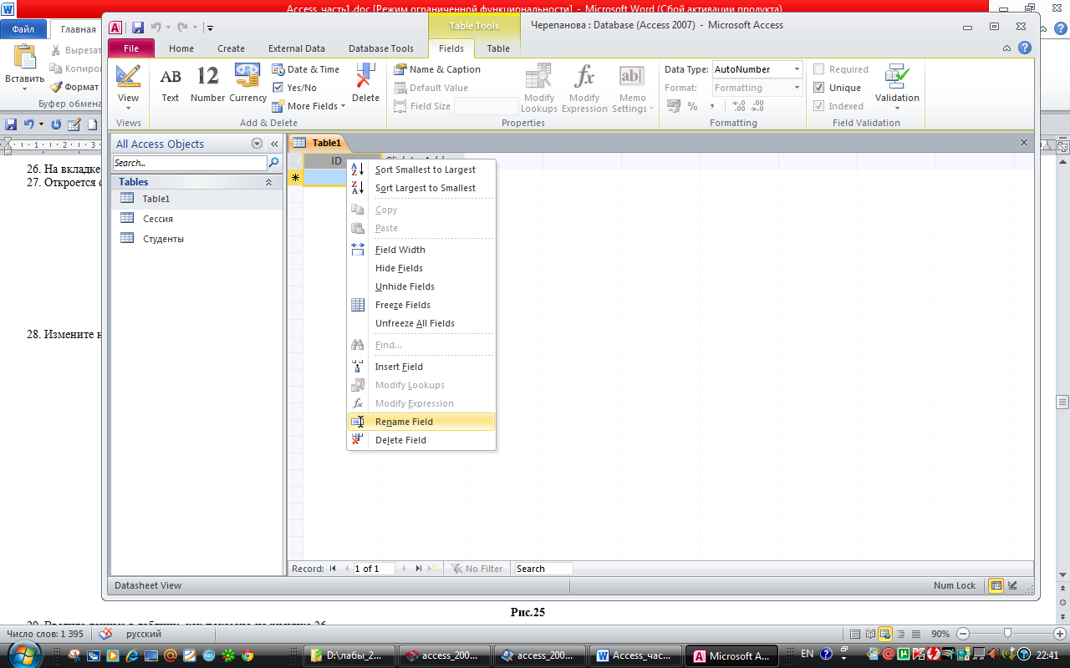Open Microsoft Access taskbar button
The height and width of the screenshot is (668, 1070).
pos(731,655)
